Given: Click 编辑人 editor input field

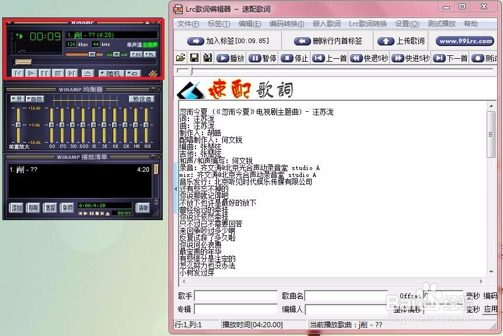Looking at the screenshot, I should 346,309.
